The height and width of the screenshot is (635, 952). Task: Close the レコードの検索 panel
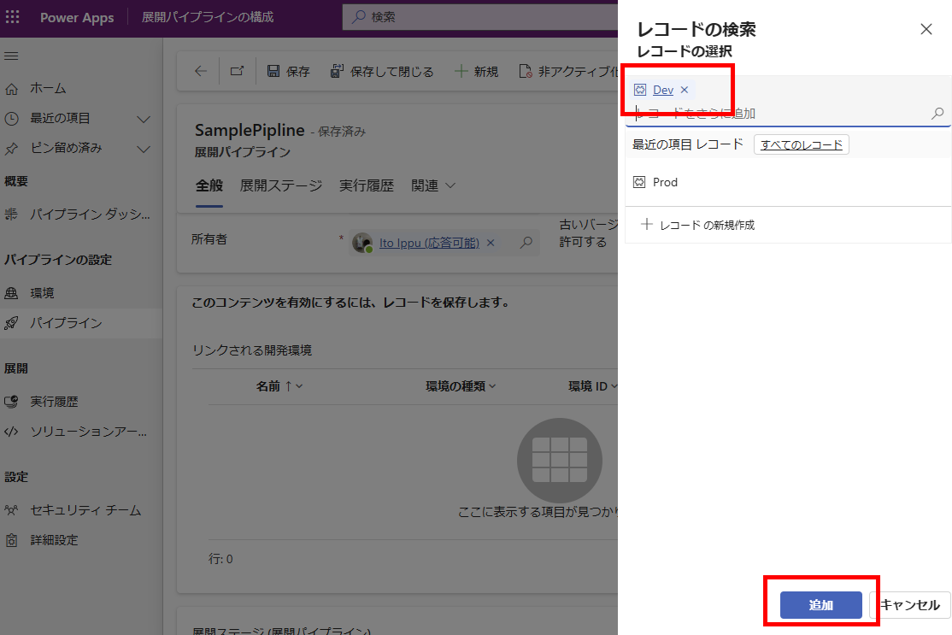coord(926,29)
